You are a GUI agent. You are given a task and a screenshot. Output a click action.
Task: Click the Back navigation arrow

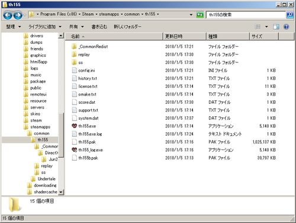pyautogui.click(x=8, y=15)
